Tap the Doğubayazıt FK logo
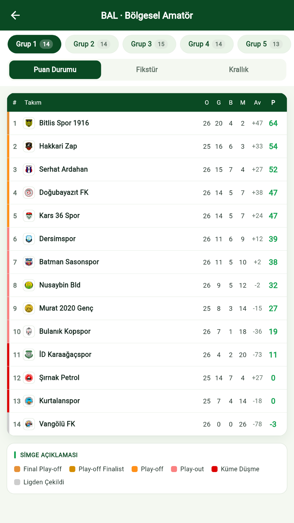 coord(29,193)
